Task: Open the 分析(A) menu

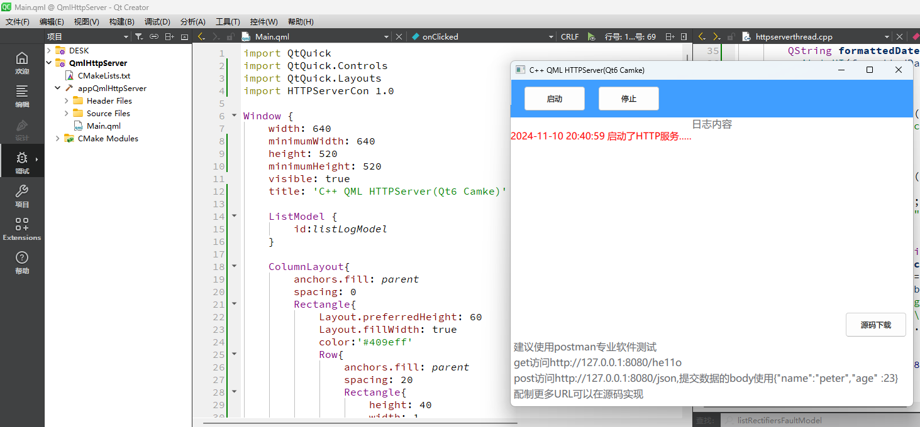Action: (x=192, y=21)
